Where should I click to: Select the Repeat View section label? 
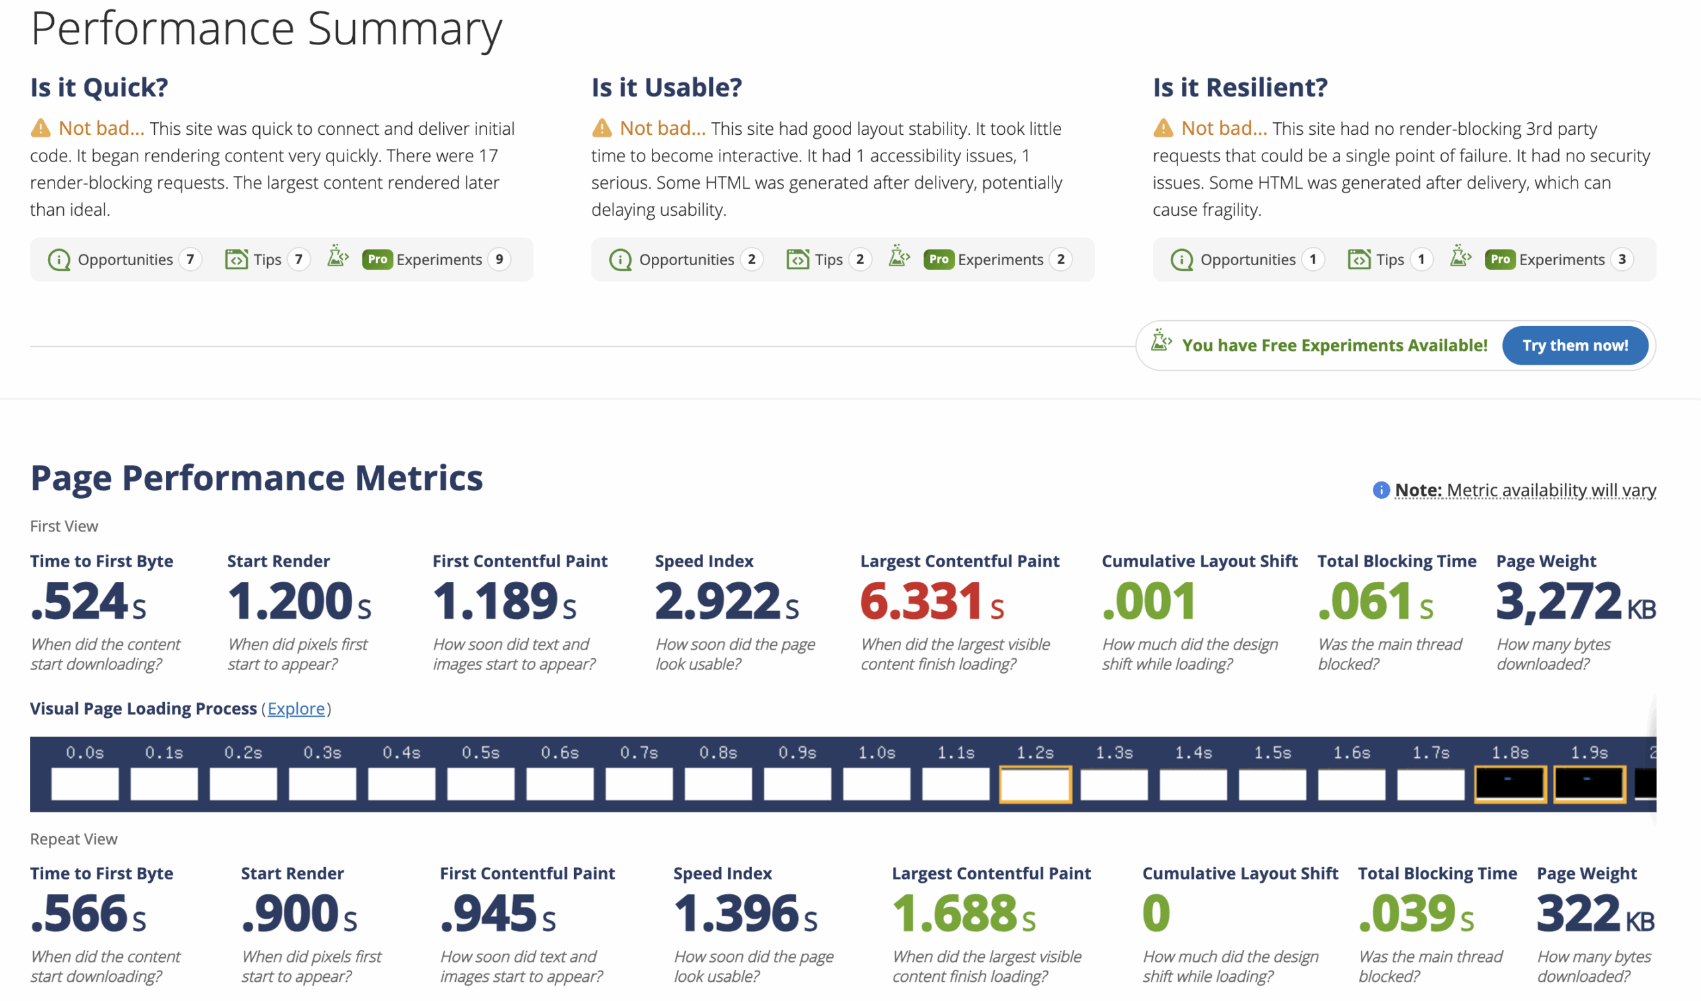click(74, 839)
